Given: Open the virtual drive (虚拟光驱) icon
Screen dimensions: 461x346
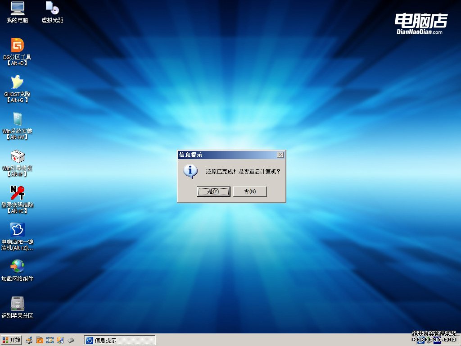Looking at the screenshot, I should pos(52,8).
